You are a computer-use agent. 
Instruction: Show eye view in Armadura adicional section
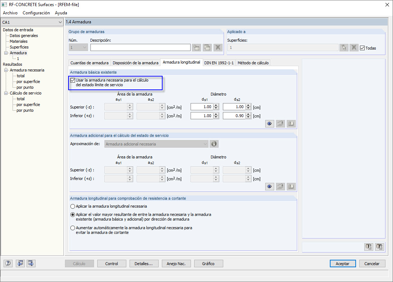tap(270, 187)
